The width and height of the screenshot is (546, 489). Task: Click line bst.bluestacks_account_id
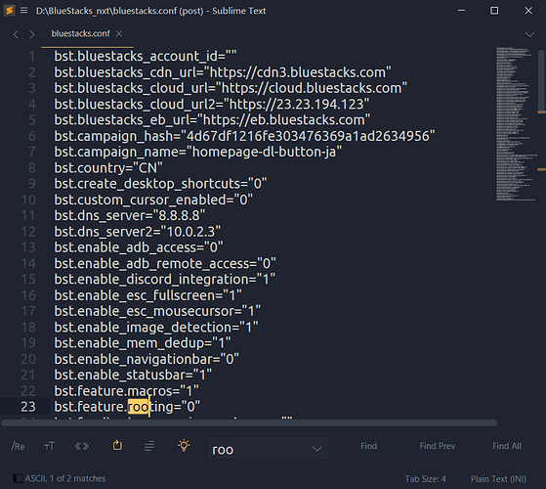click(x=146, y=56)
